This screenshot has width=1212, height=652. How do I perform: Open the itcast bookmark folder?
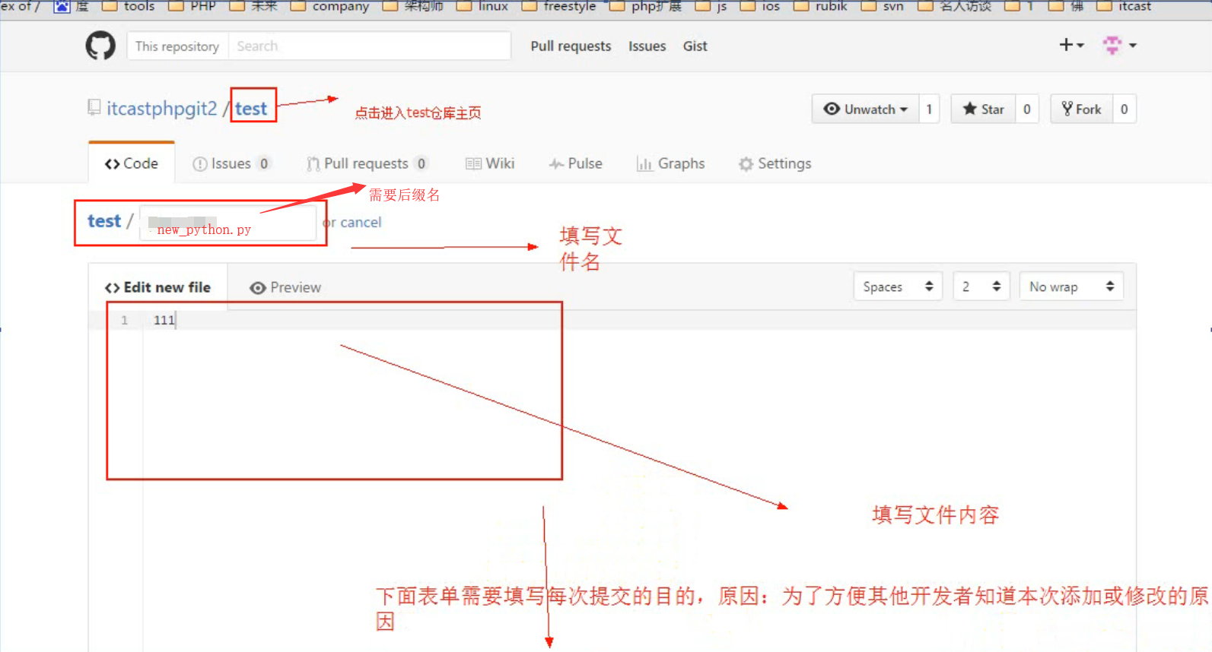1124,6
